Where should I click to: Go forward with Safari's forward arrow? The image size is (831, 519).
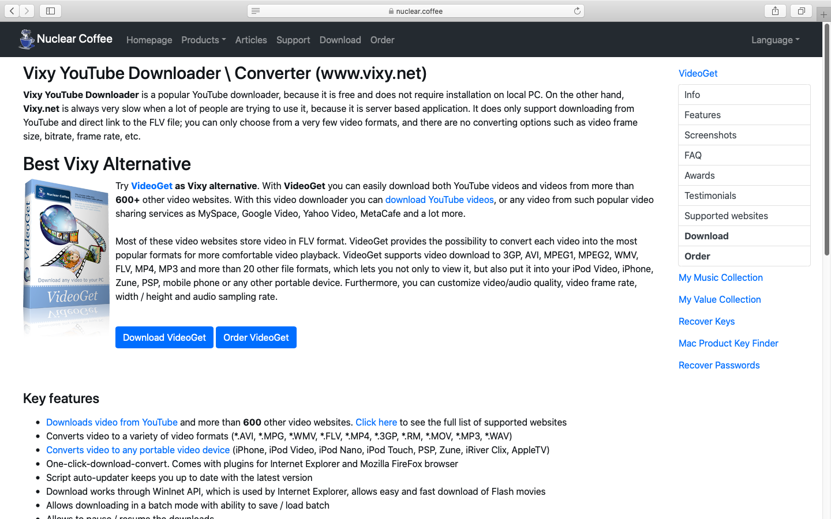[x=27, y=11]
